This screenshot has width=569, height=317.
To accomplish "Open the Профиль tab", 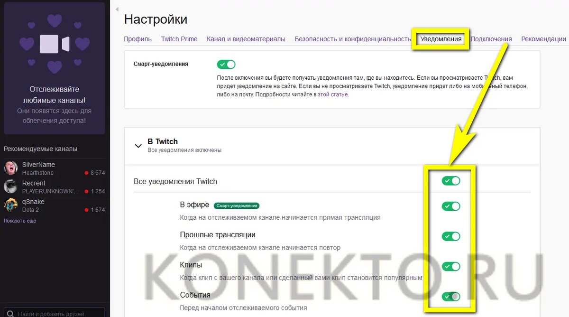I will coord(138,39).
